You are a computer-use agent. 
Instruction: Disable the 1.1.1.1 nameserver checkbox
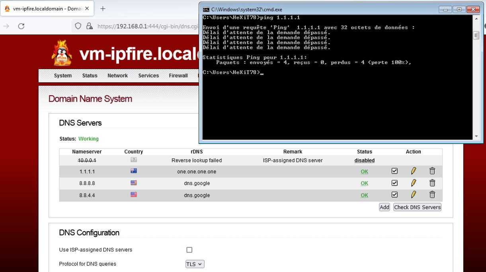click(x=394, y=171)
